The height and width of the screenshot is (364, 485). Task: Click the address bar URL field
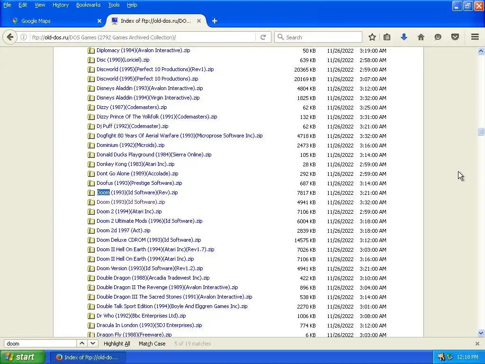142,37
